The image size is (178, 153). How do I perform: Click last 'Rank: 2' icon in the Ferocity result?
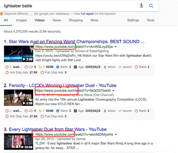136,111
